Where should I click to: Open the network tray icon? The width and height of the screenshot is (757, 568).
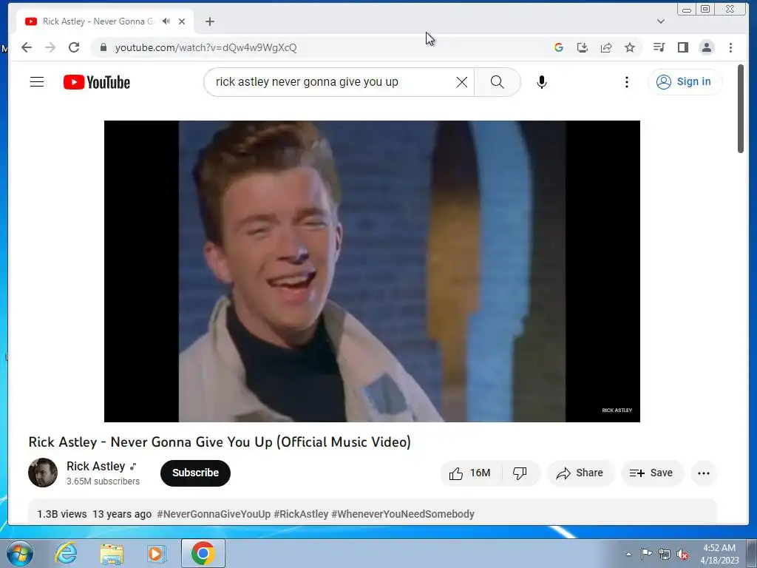coord(665,554)
